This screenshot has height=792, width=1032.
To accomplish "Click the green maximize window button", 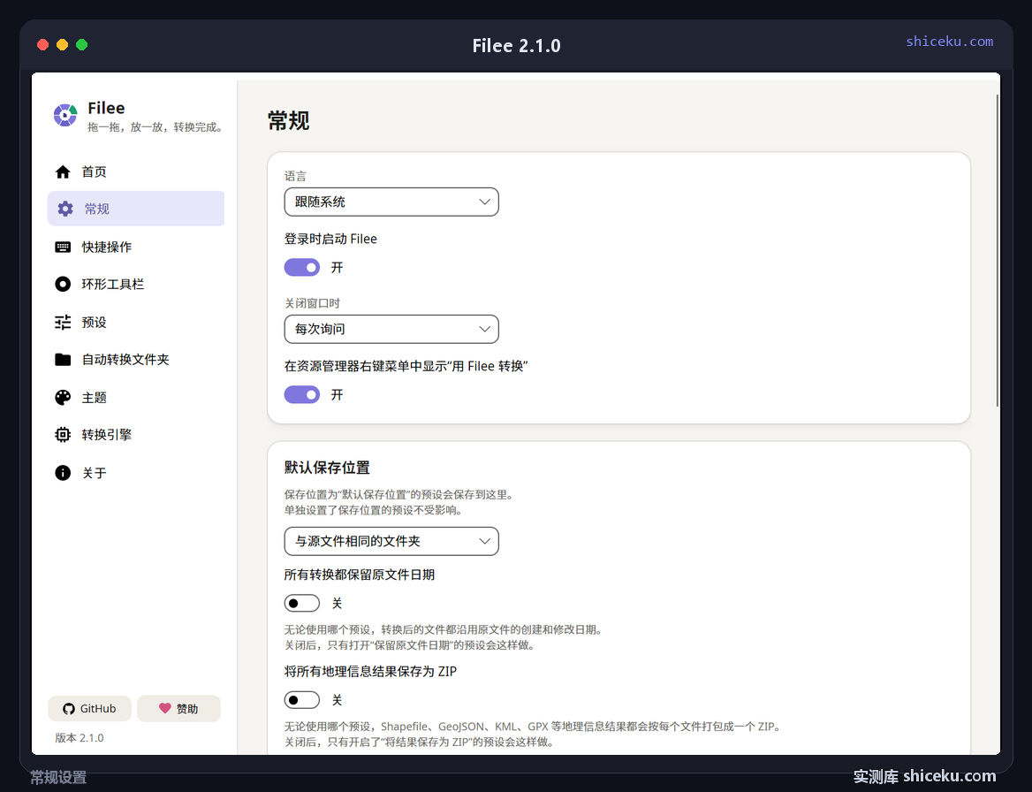I will click(x=81, y=45).
